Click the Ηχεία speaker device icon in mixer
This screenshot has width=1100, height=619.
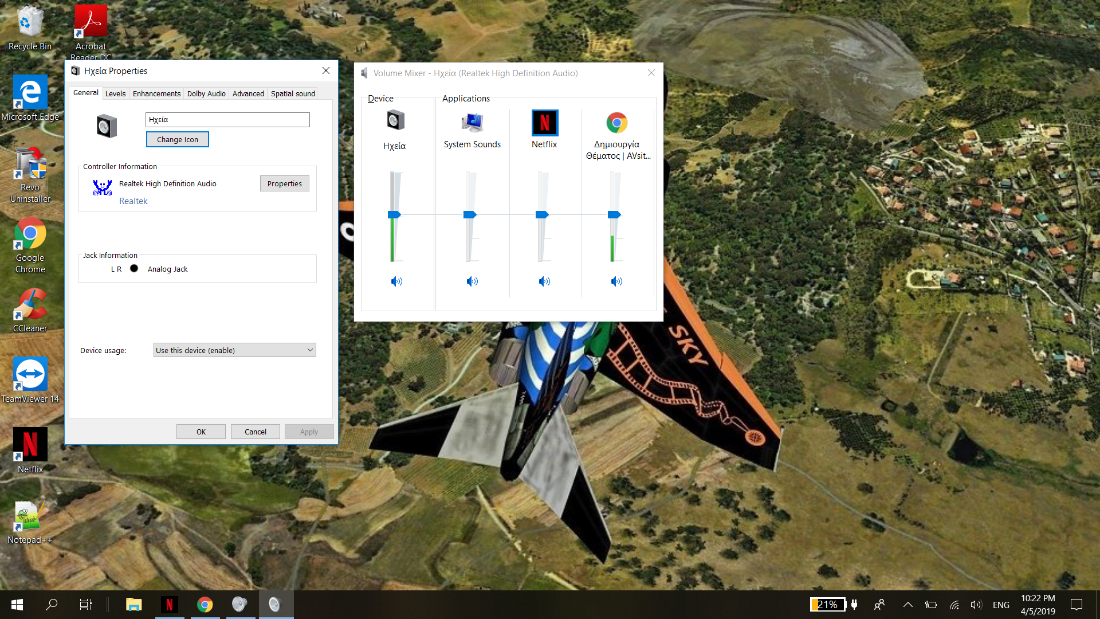pyautogui.click(x=395, y=121)
